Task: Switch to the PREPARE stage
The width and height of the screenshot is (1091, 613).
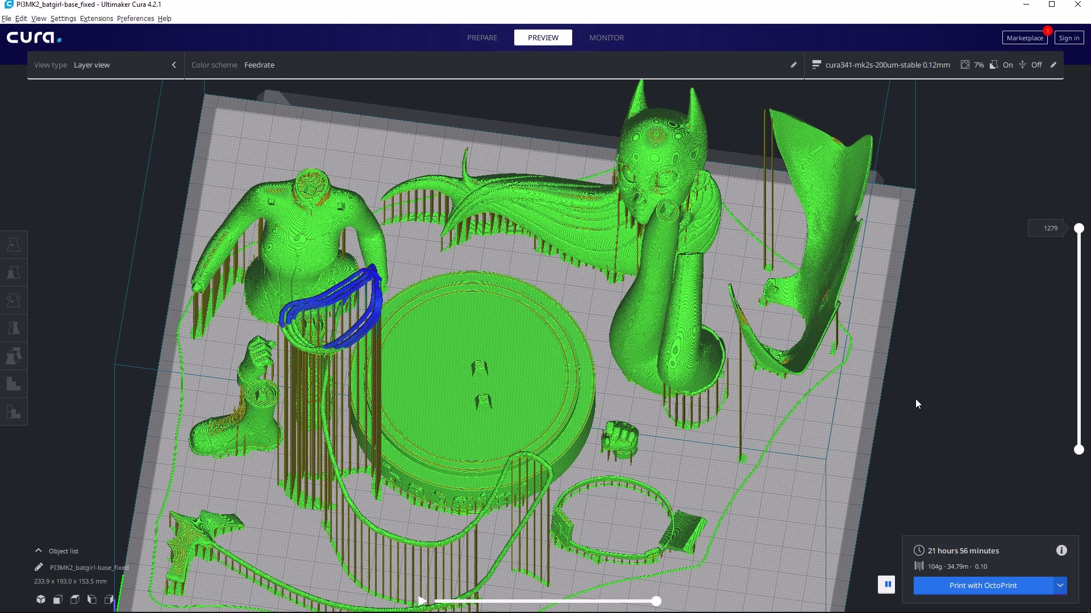Action: click(x=482, y=37)
